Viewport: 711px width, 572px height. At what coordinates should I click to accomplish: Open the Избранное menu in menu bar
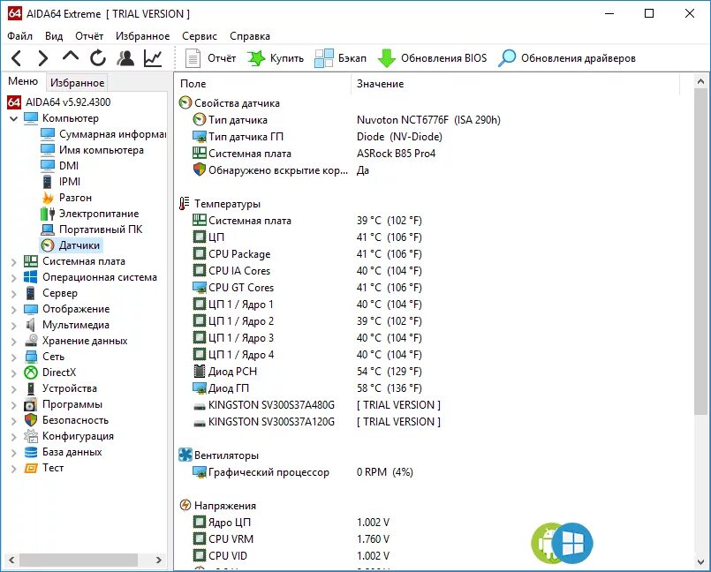143,36
